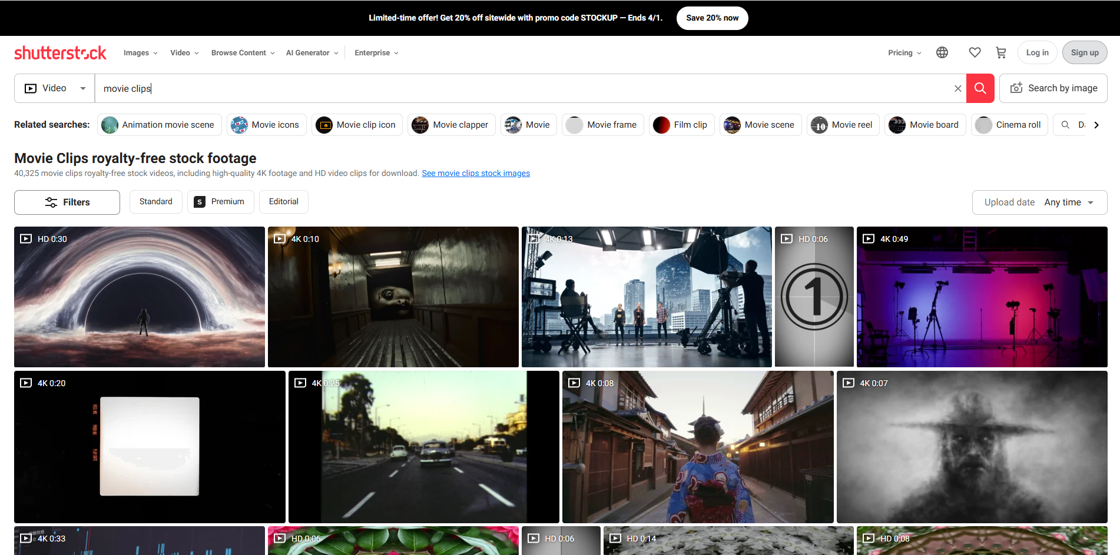Expand the Pricing menu
Image resolution: width=1120 pixels, height=555 pixels.
click(905, 53)
